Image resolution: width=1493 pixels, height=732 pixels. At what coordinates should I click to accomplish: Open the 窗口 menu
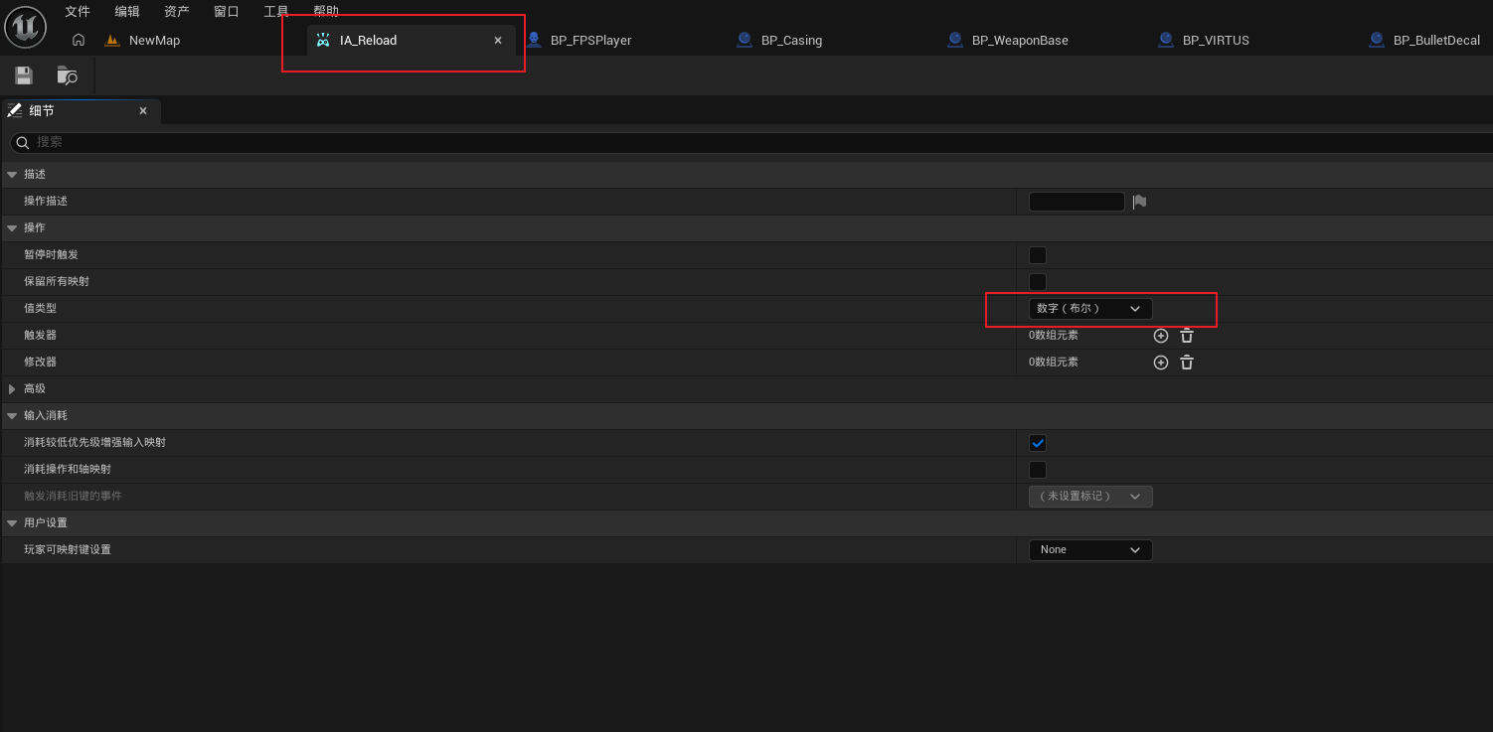(x=227, y=12)
